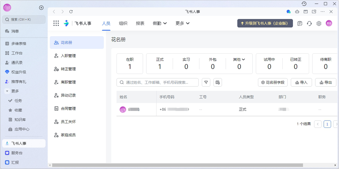This screenshot has height=169, width=339.
Task: Reload the page with the refresh icon
Action: (x=71, y=12)
